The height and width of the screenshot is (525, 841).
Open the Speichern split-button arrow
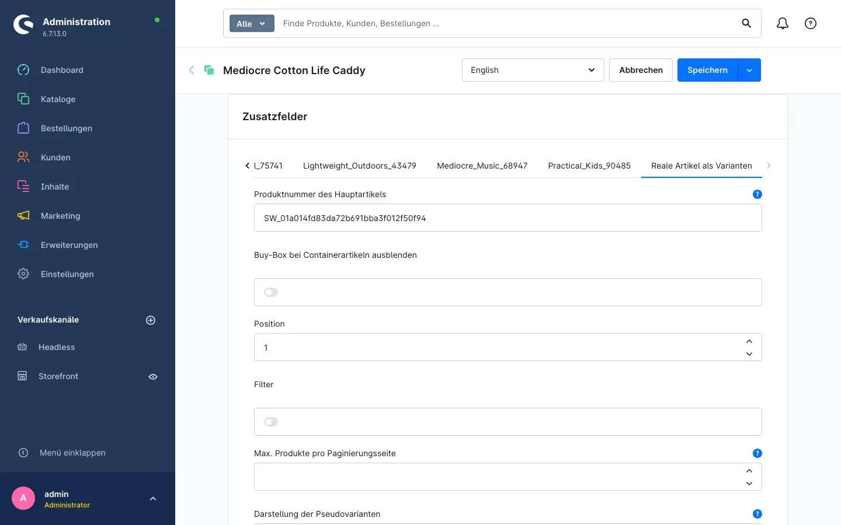[x=749, y=70]
